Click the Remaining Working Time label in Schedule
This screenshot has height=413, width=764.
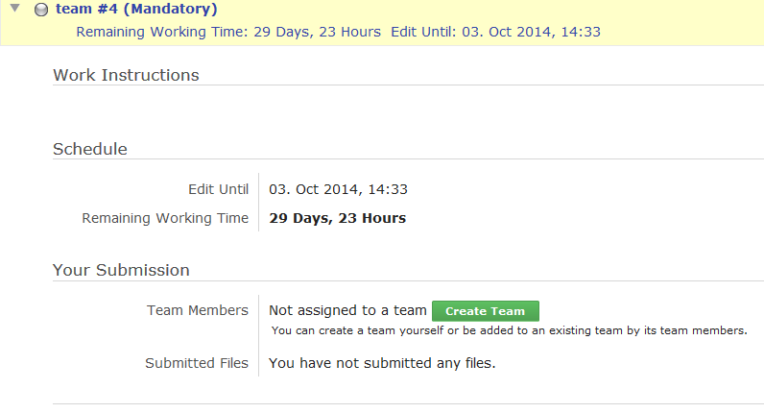tap(165, 218)
